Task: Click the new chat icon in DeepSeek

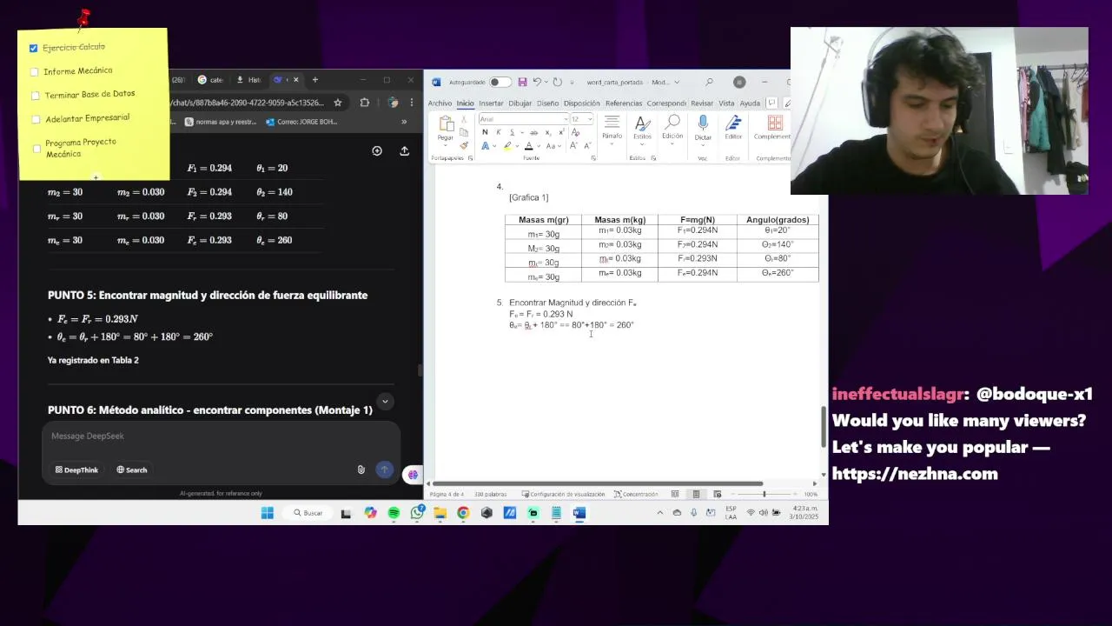Action: [x=377, y=150]
